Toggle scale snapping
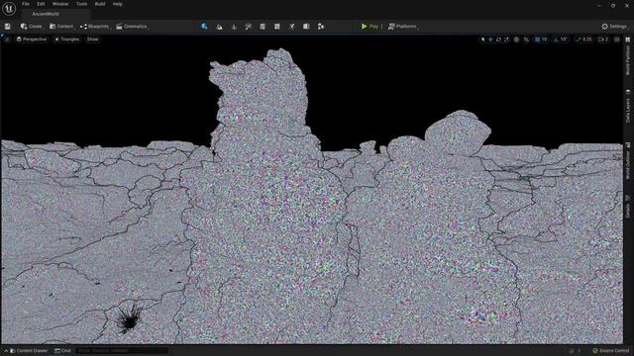634x356 pixels. click(579, 40)
